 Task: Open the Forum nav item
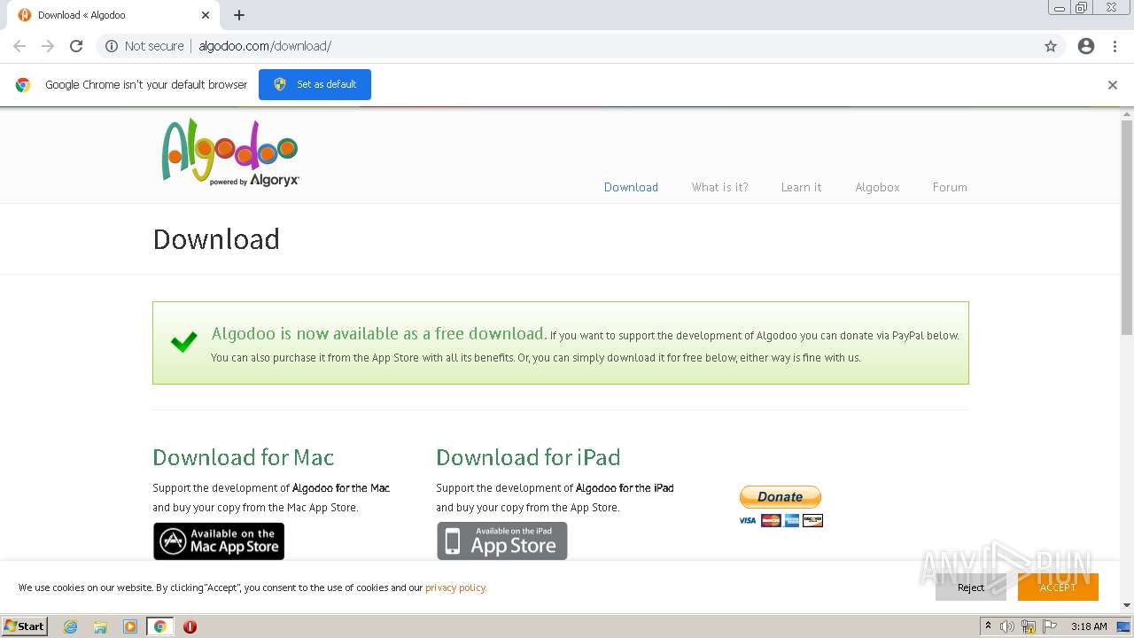(950, 187)
